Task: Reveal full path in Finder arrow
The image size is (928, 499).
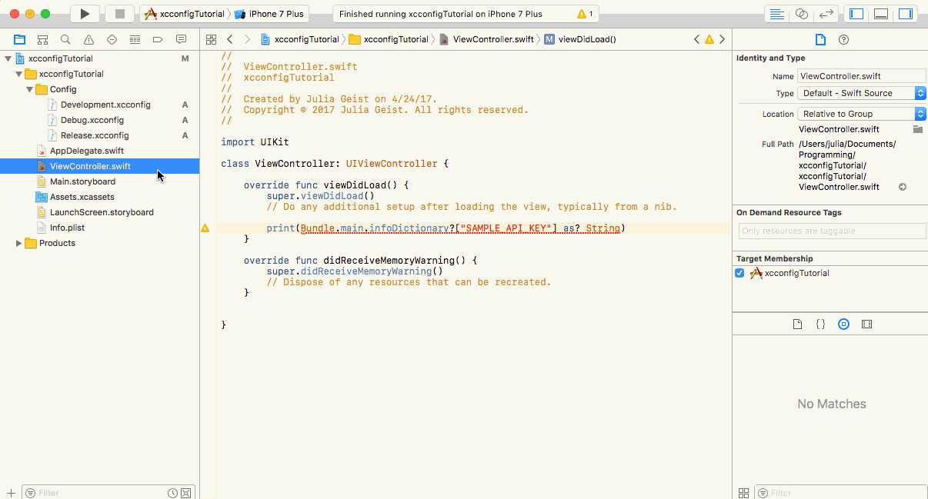Action: click(903, 187)
